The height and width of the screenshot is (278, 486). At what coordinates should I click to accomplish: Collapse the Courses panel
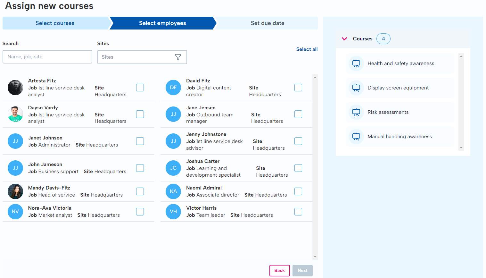coord(344,38)
